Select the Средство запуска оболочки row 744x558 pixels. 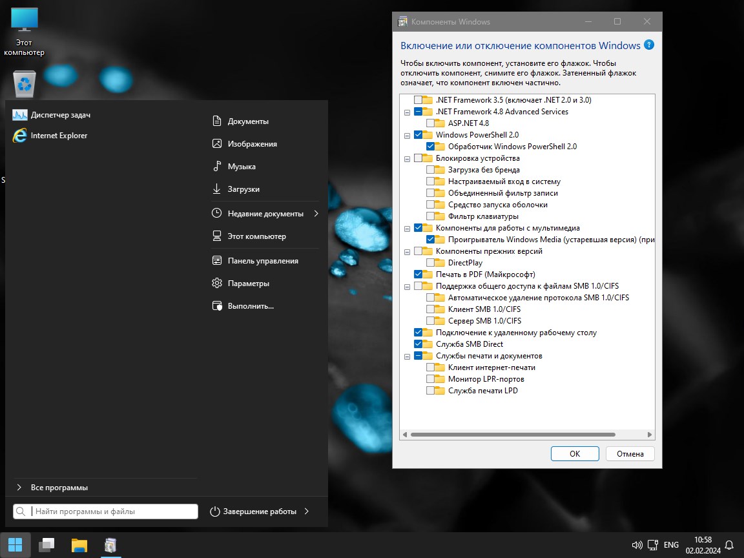coord(498,205)
